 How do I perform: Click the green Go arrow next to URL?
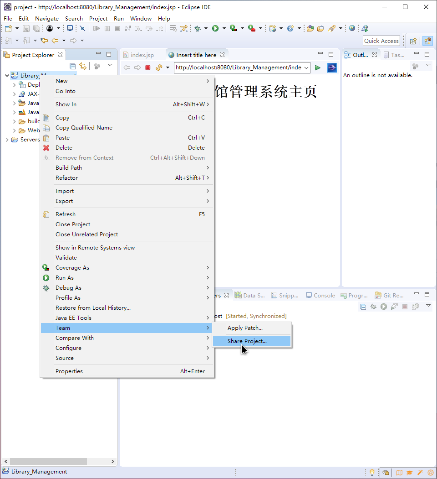[x=318, y=68]
